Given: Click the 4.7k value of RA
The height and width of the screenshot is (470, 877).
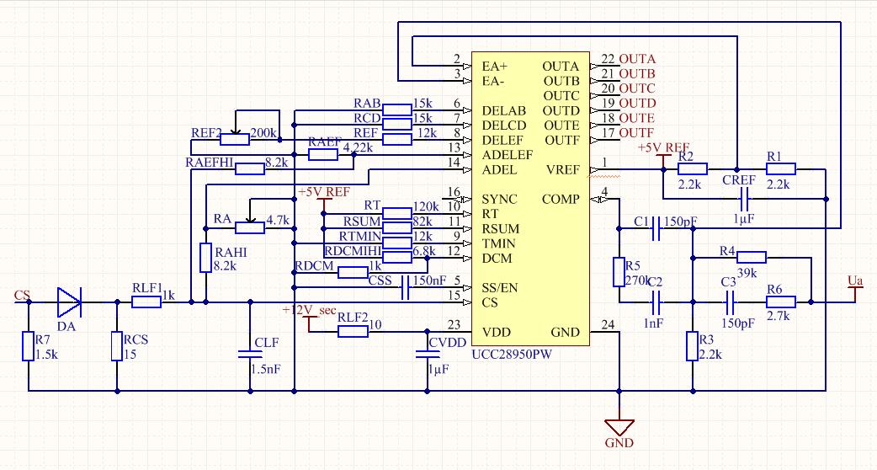Looking at the screenshot, I should point(278,220).
